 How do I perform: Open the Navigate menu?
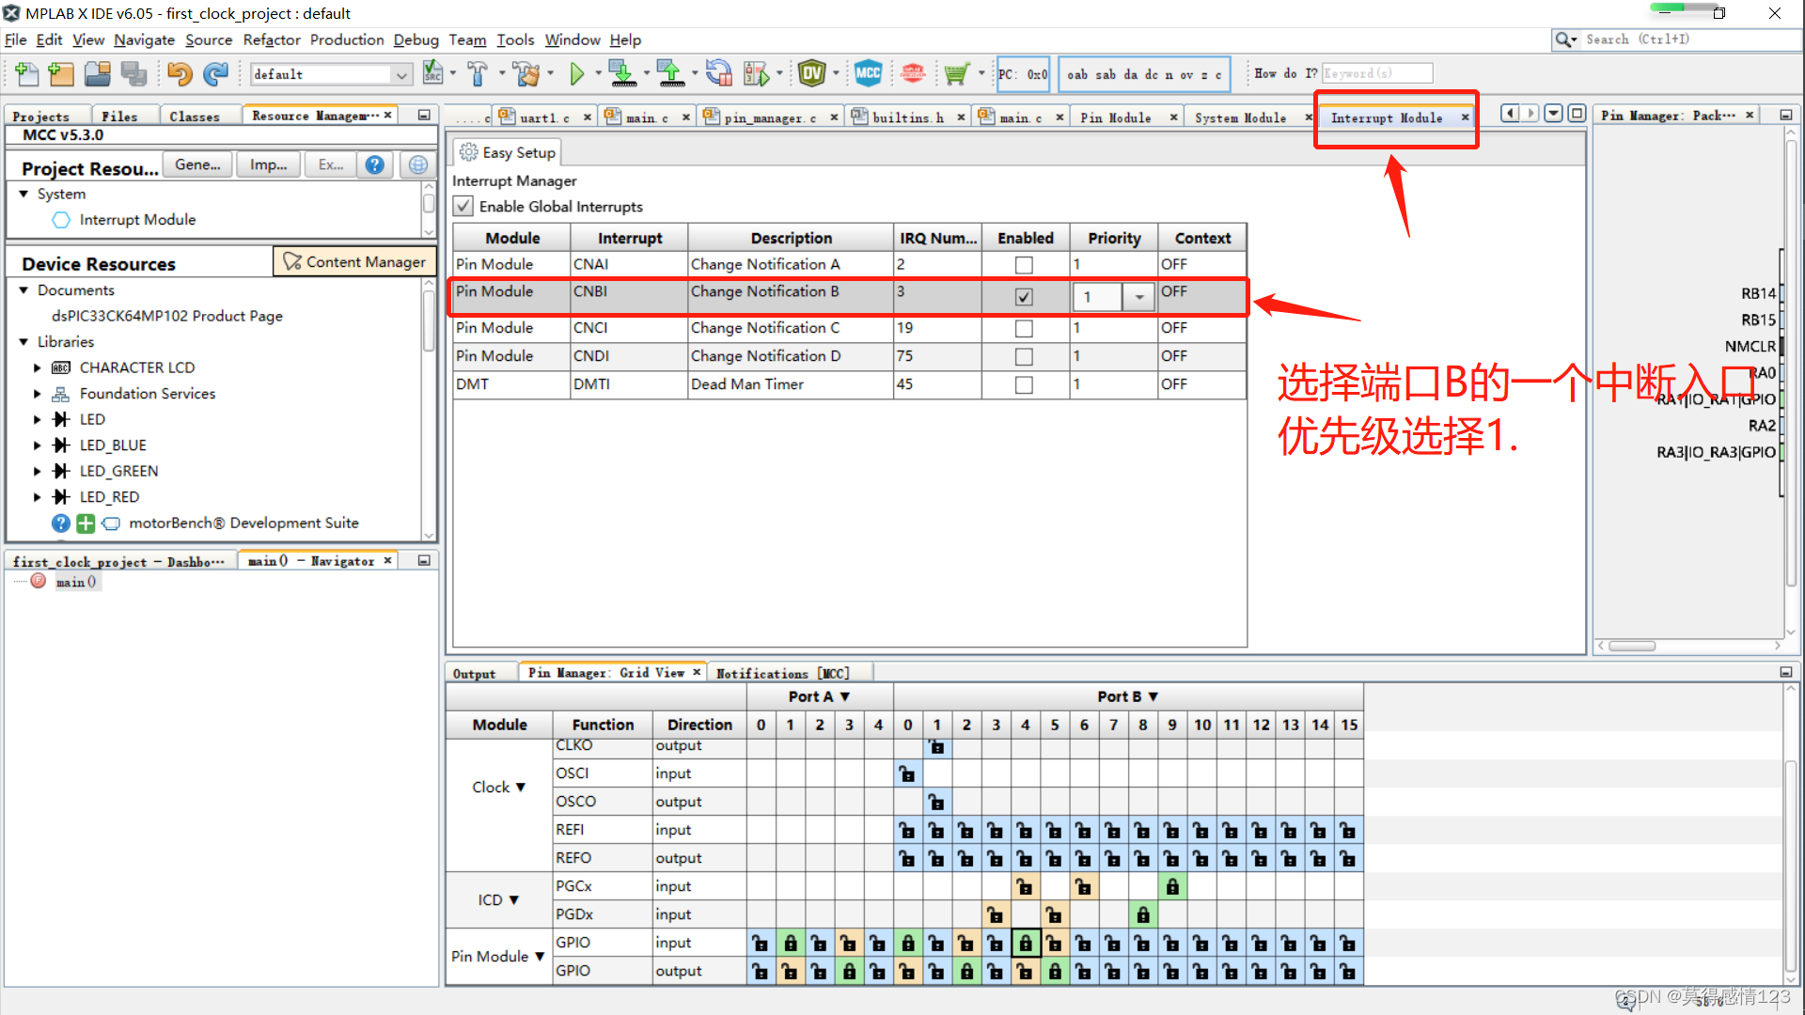[x=144, y=39]
